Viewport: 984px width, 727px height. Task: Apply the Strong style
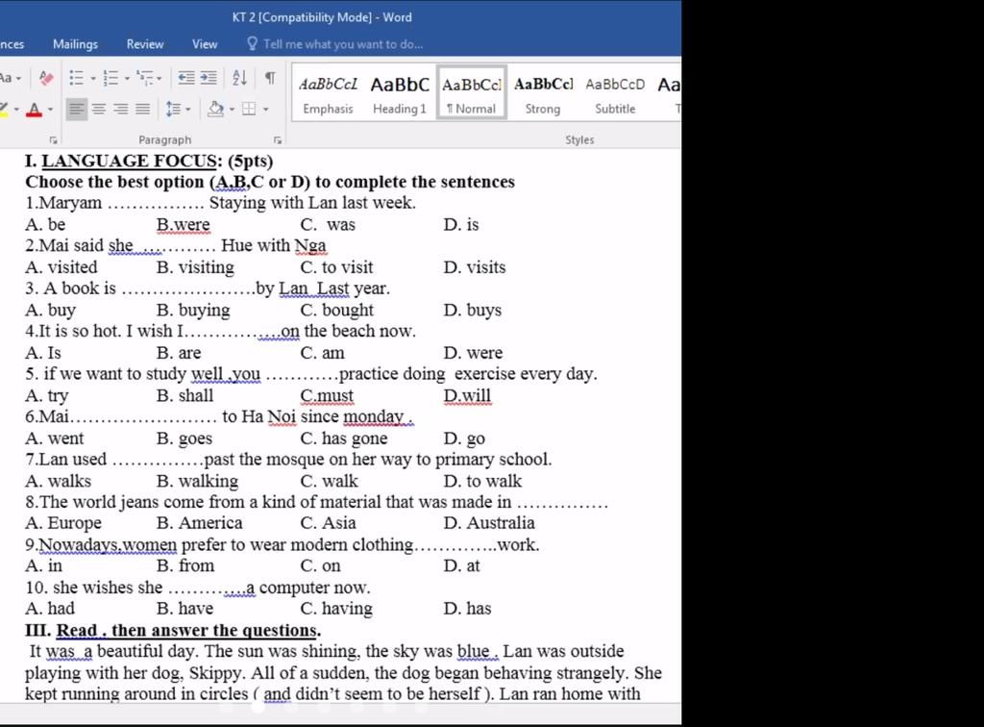[543, 95]
